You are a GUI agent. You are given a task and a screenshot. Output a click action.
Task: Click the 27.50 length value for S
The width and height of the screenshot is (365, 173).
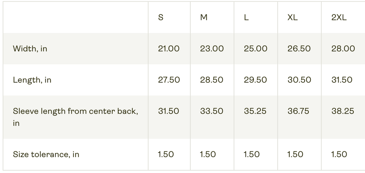click(x=169, y=80)
